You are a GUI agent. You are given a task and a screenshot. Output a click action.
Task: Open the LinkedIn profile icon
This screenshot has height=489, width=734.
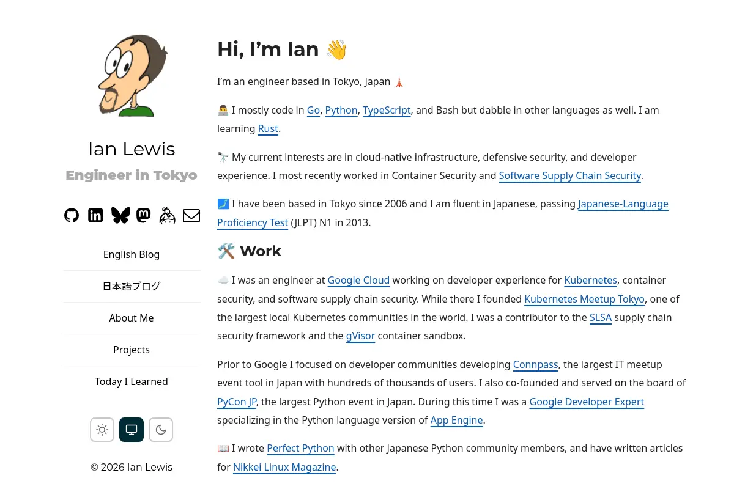click(x=95, y=215)
